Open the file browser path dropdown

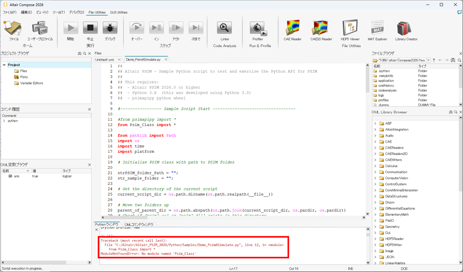428,60
